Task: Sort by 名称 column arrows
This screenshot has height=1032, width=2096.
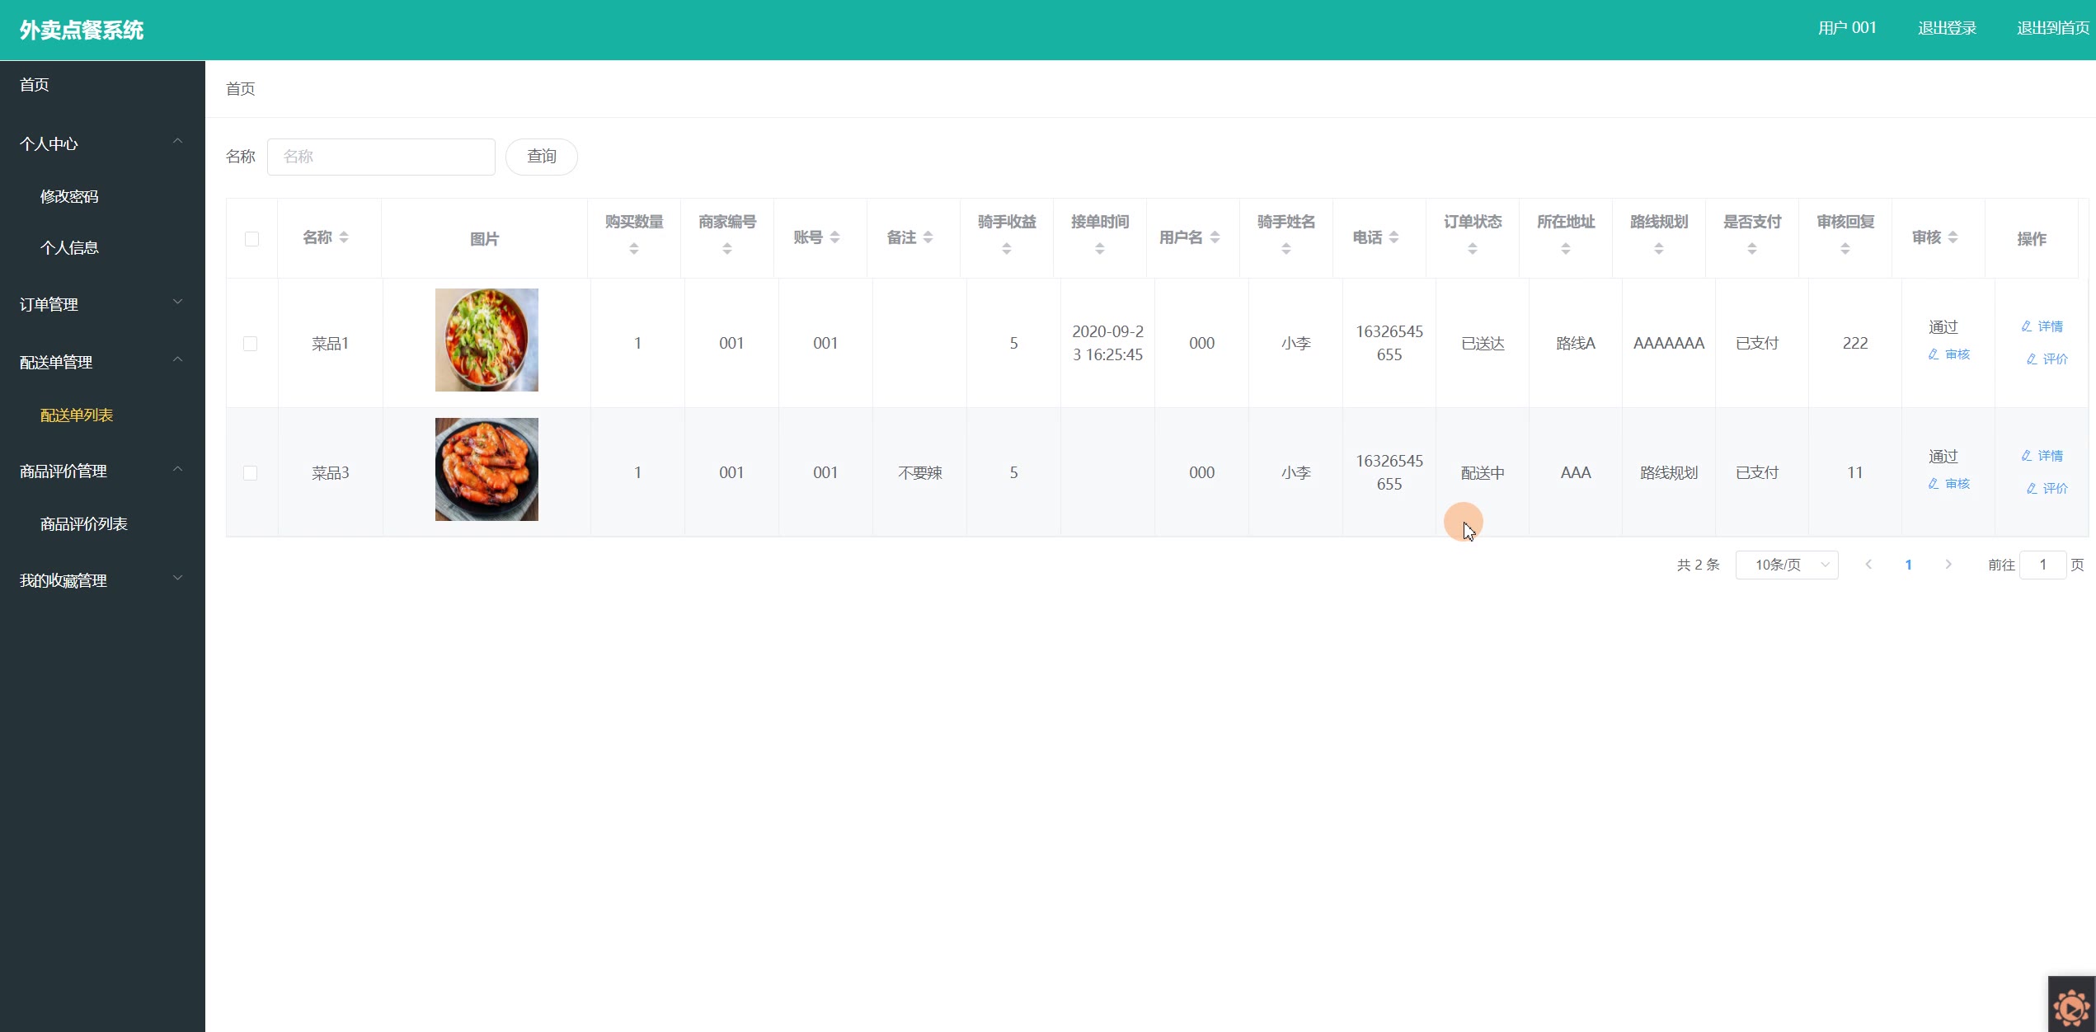Action: [x=344, y=237]
